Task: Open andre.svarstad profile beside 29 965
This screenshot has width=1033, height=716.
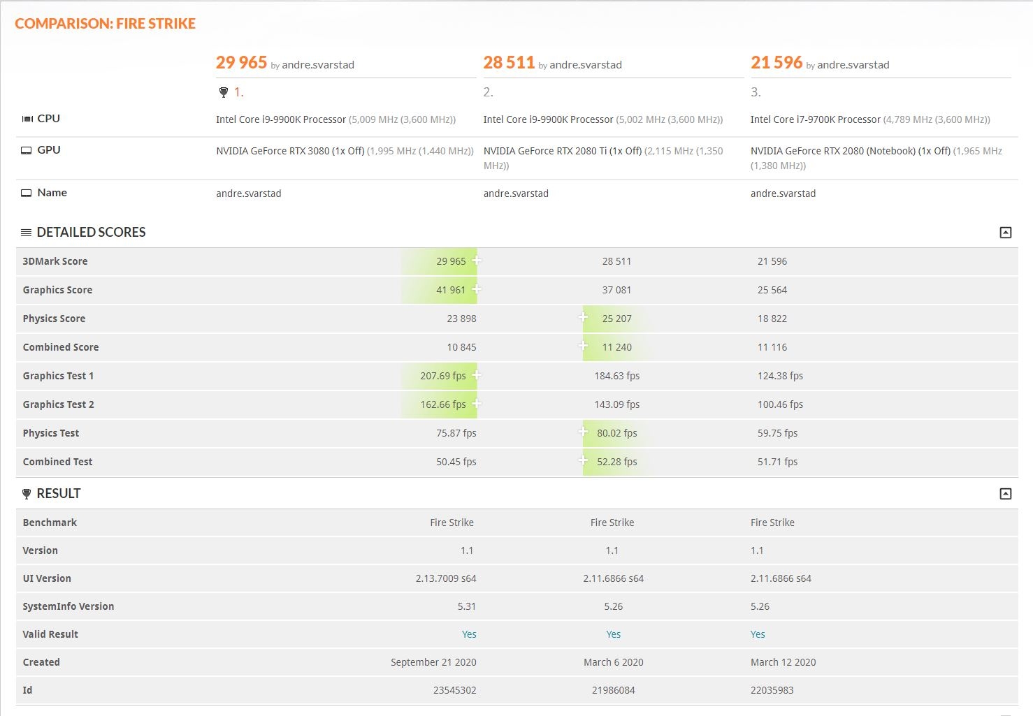Action: 318,65
